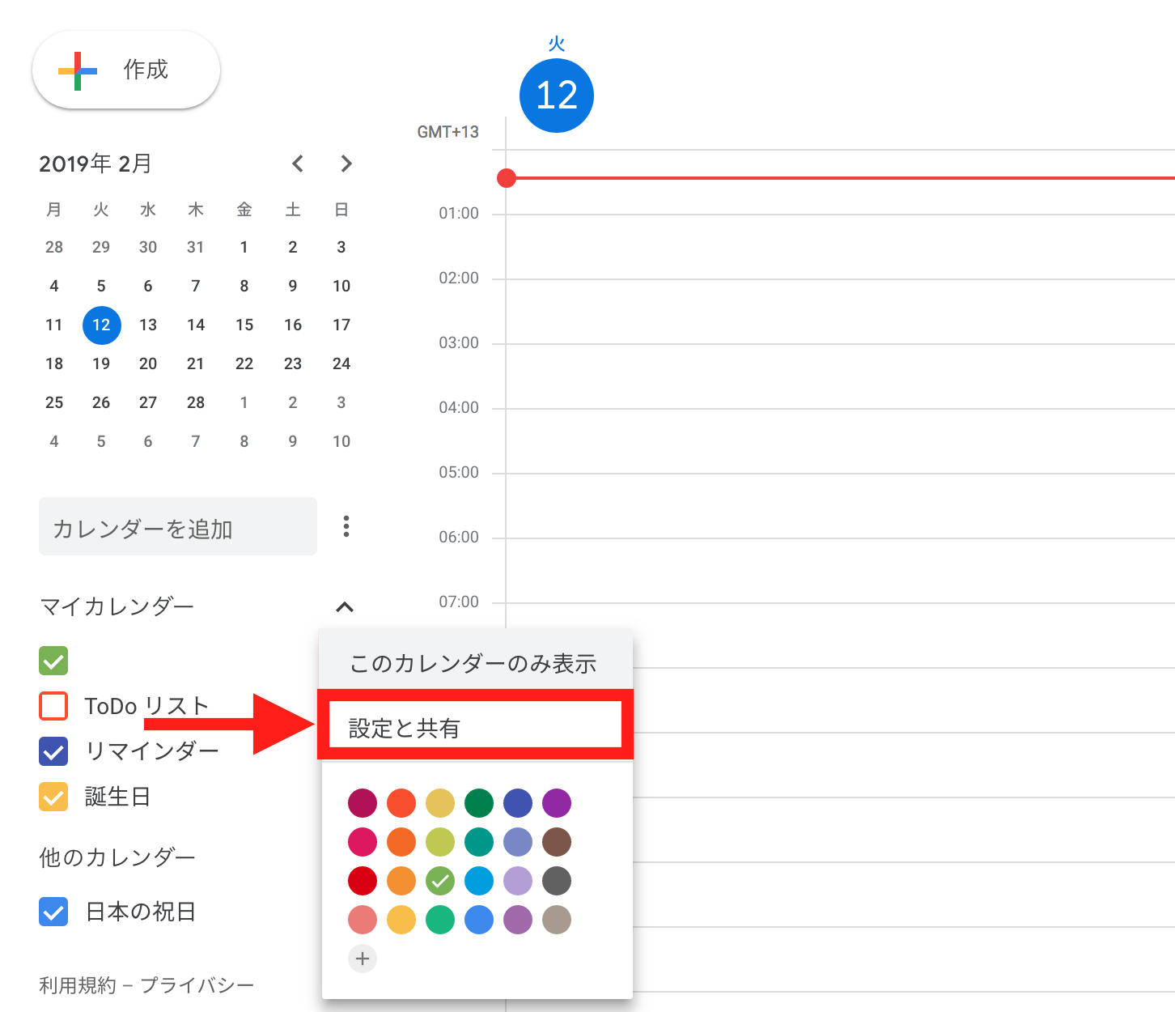Disable the 日本の祝日 calendar
Image resolution: width=1175 pixels, height=1012 pixels.
[x=53, y=912]
